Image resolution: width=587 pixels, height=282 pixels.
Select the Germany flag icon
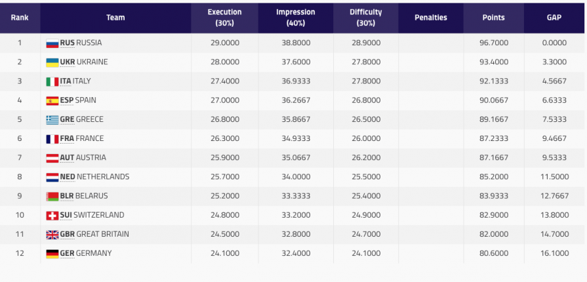pos(52,254)
